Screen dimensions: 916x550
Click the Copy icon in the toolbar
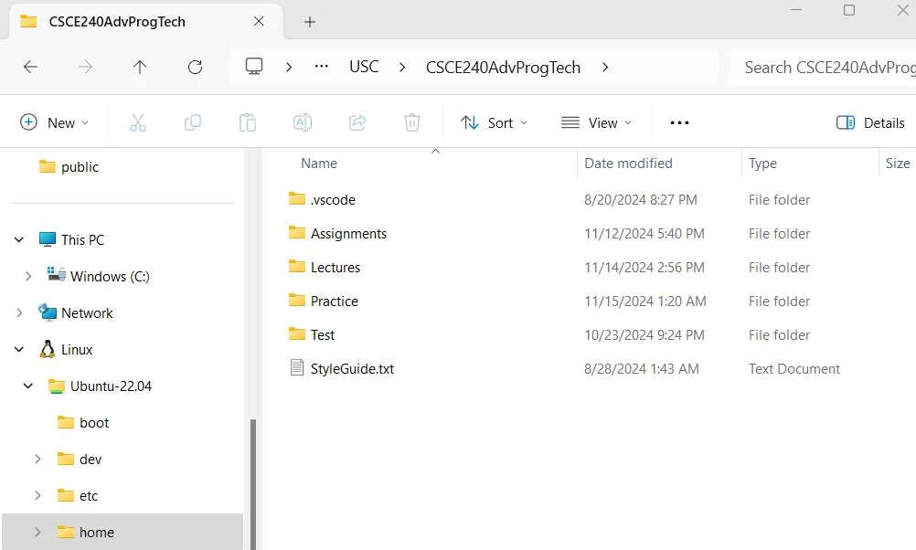(193, 122)
